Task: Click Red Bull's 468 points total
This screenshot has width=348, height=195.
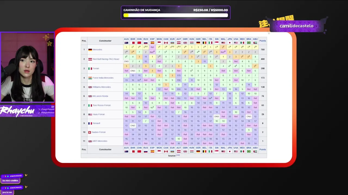Action: pos(263,59)
